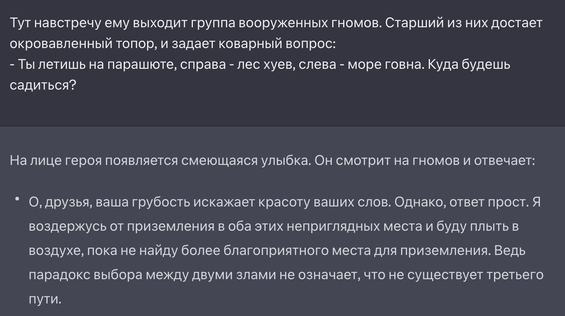Click the bullet point marker before 'О, друзья'
This screenshot has height=316, width=565.
17,199
